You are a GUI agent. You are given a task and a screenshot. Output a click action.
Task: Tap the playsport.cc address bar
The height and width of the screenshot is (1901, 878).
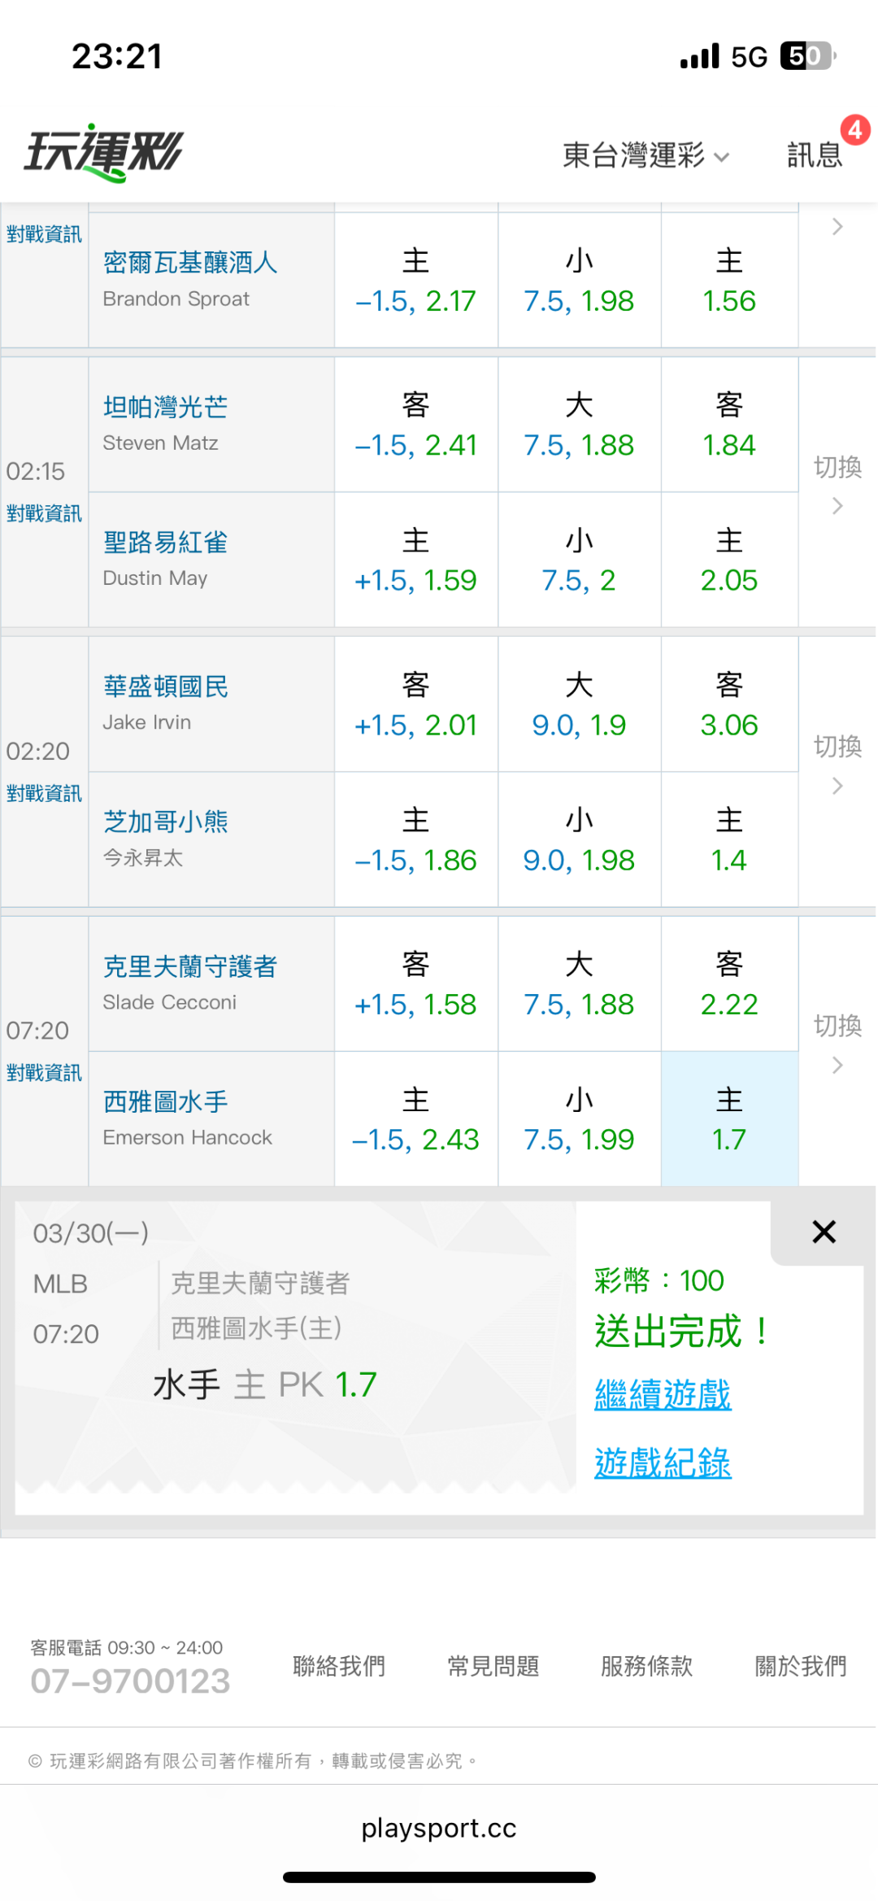[439, 1828]
